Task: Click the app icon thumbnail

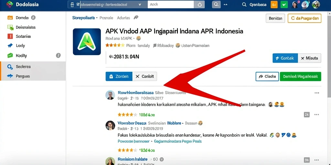Action: [87, 42]
